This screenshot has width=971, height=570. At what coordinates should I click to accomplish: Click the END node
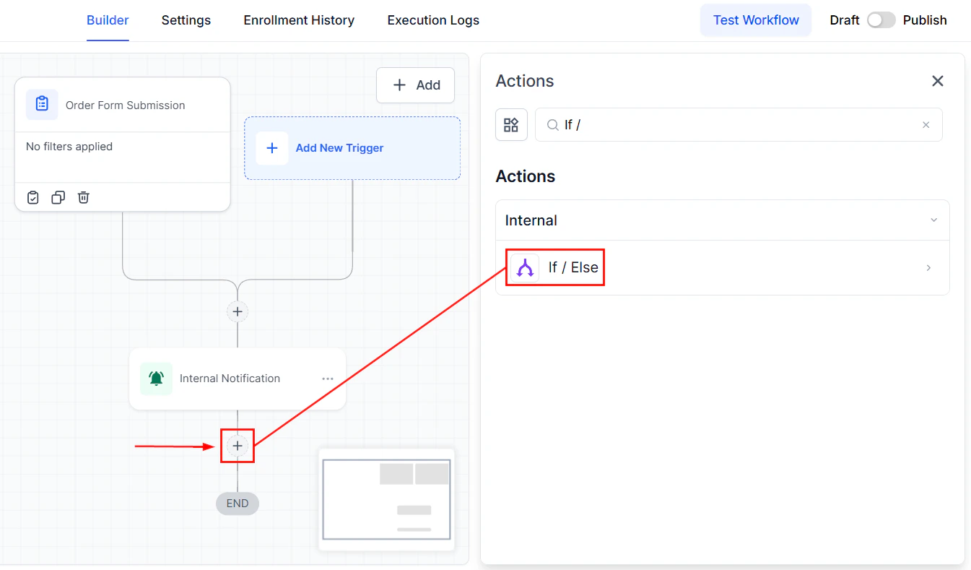point(238,504)
